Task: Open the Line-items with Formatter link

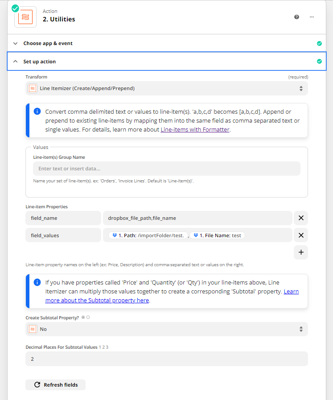Action: click(195, 130)
